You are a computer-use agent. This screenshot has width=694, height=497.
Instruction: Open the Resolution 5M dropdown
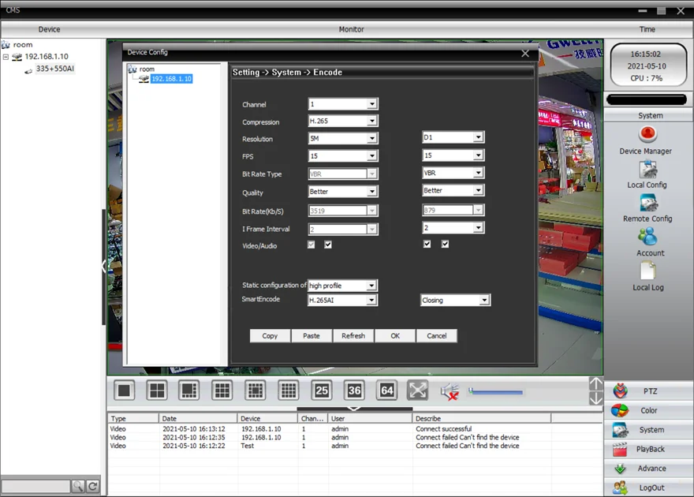tap(343, 139)
